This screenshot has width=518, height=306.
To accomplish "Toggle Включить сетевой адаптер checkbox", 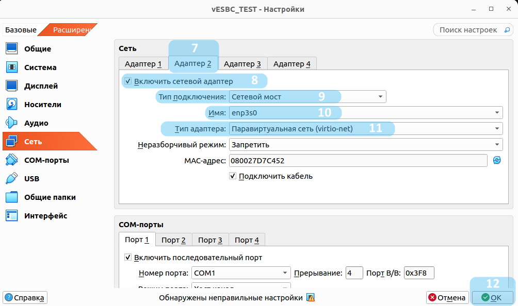I will 128,81.
